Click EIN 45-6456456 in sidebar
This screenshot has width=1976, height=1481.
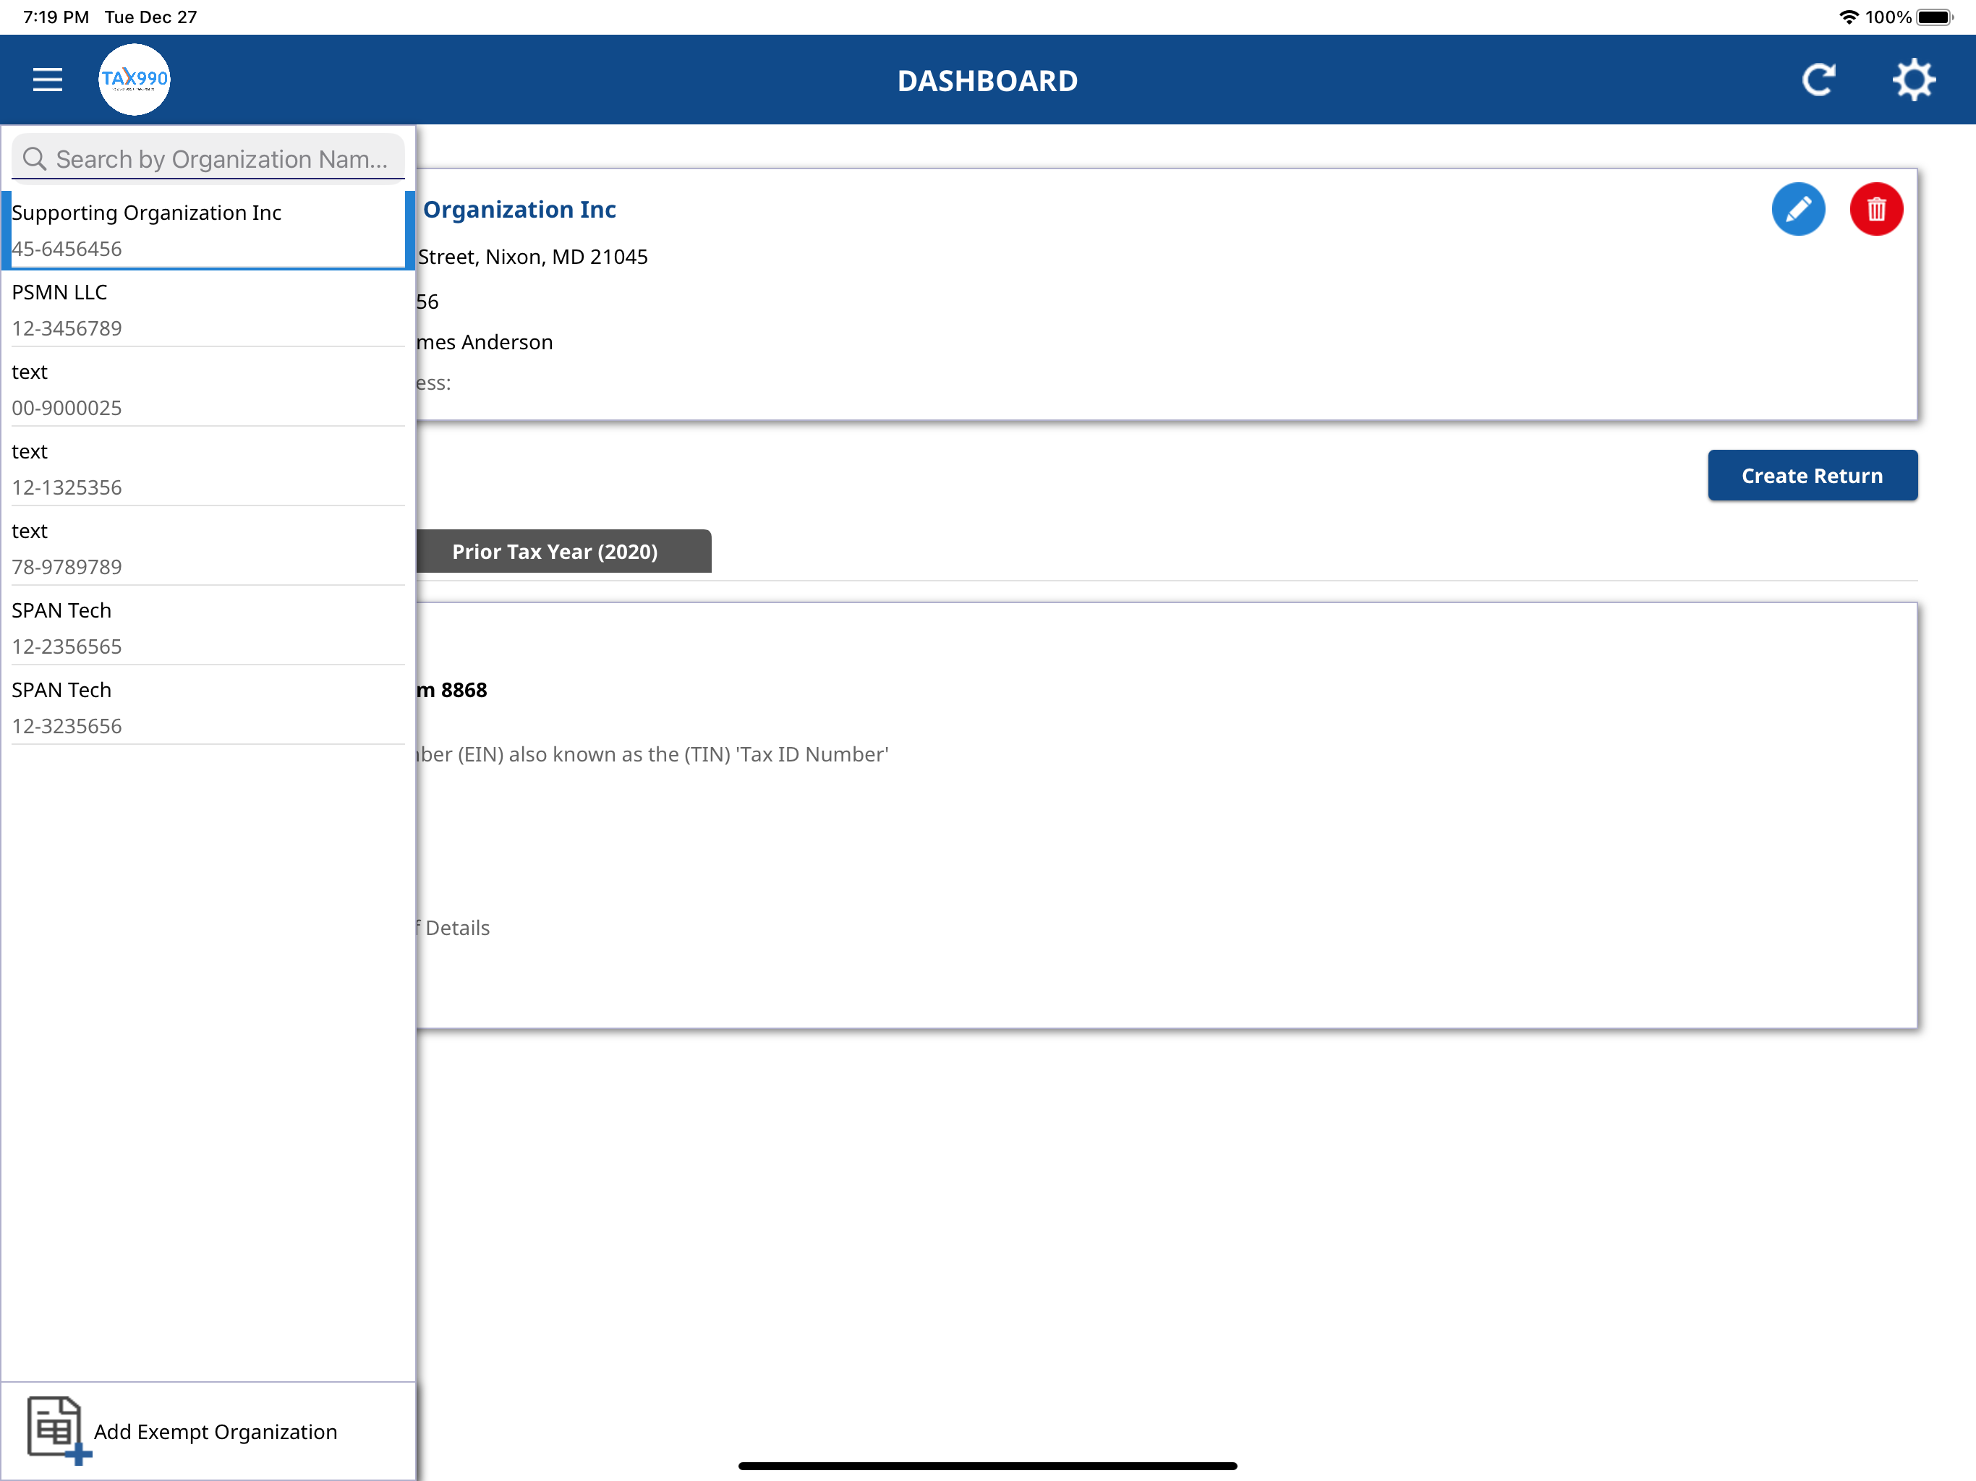pos(67,248)
